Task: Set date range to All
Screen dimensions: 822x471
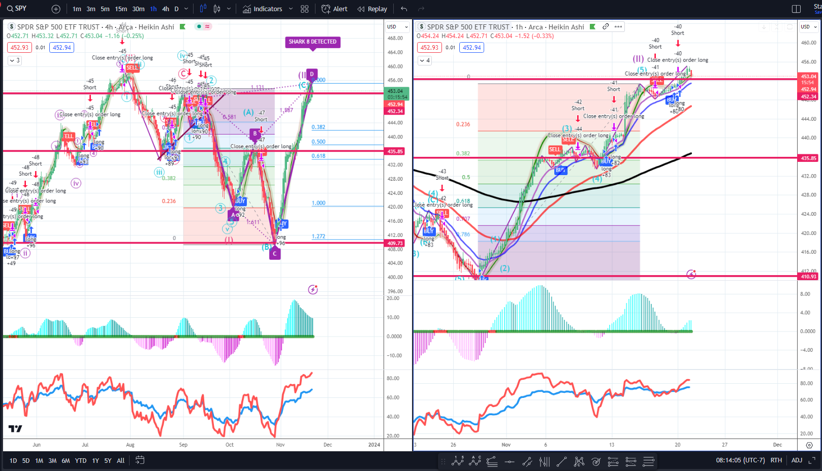Action: (x=121, y=461)
